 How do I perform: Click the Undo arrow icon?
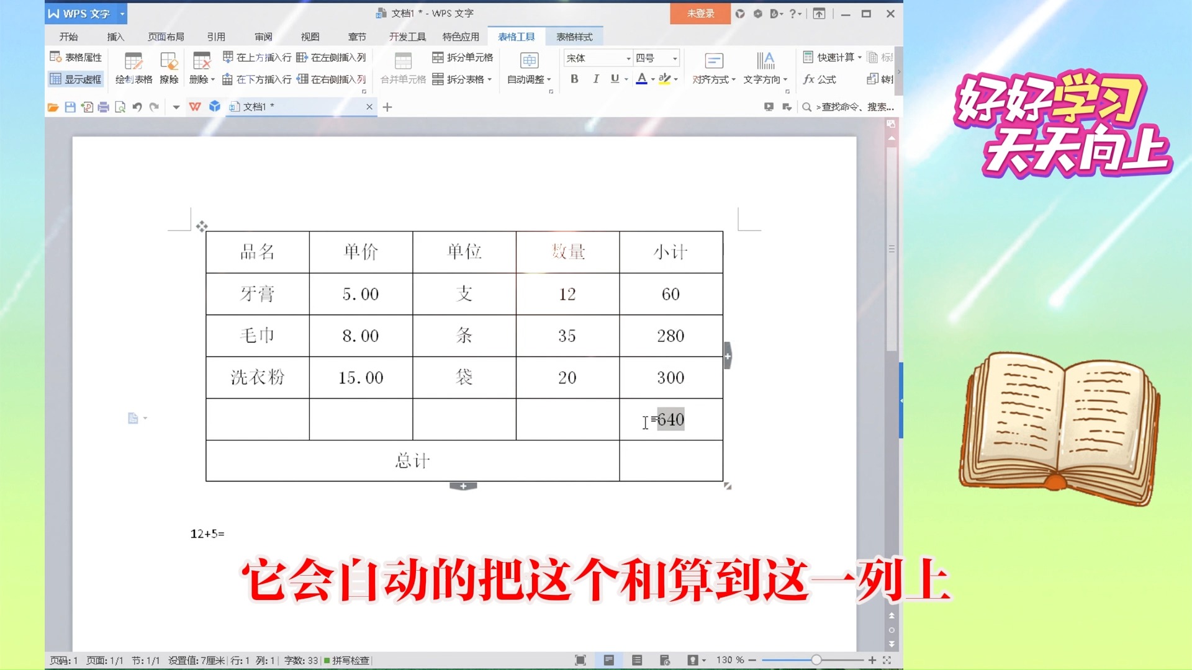137,107
